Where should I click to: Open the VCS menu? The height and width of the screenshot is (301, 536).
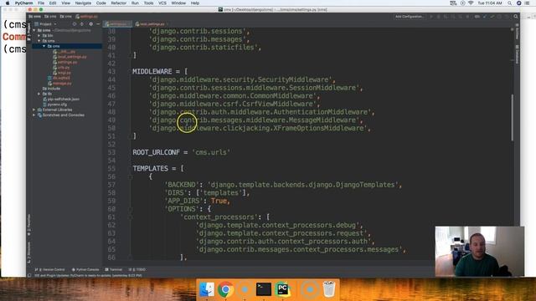coord(162,3)
